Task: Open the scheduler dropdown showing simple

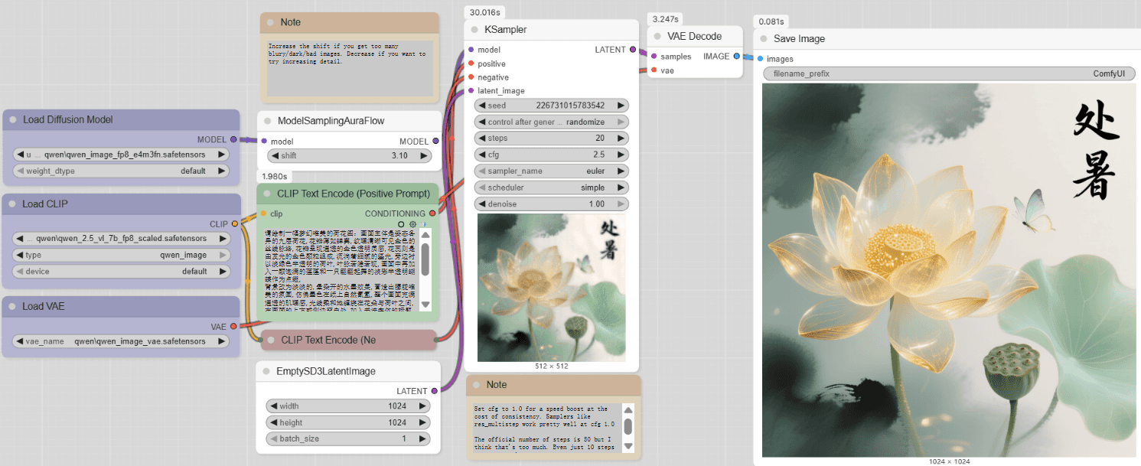Action: tap(551, 187)
